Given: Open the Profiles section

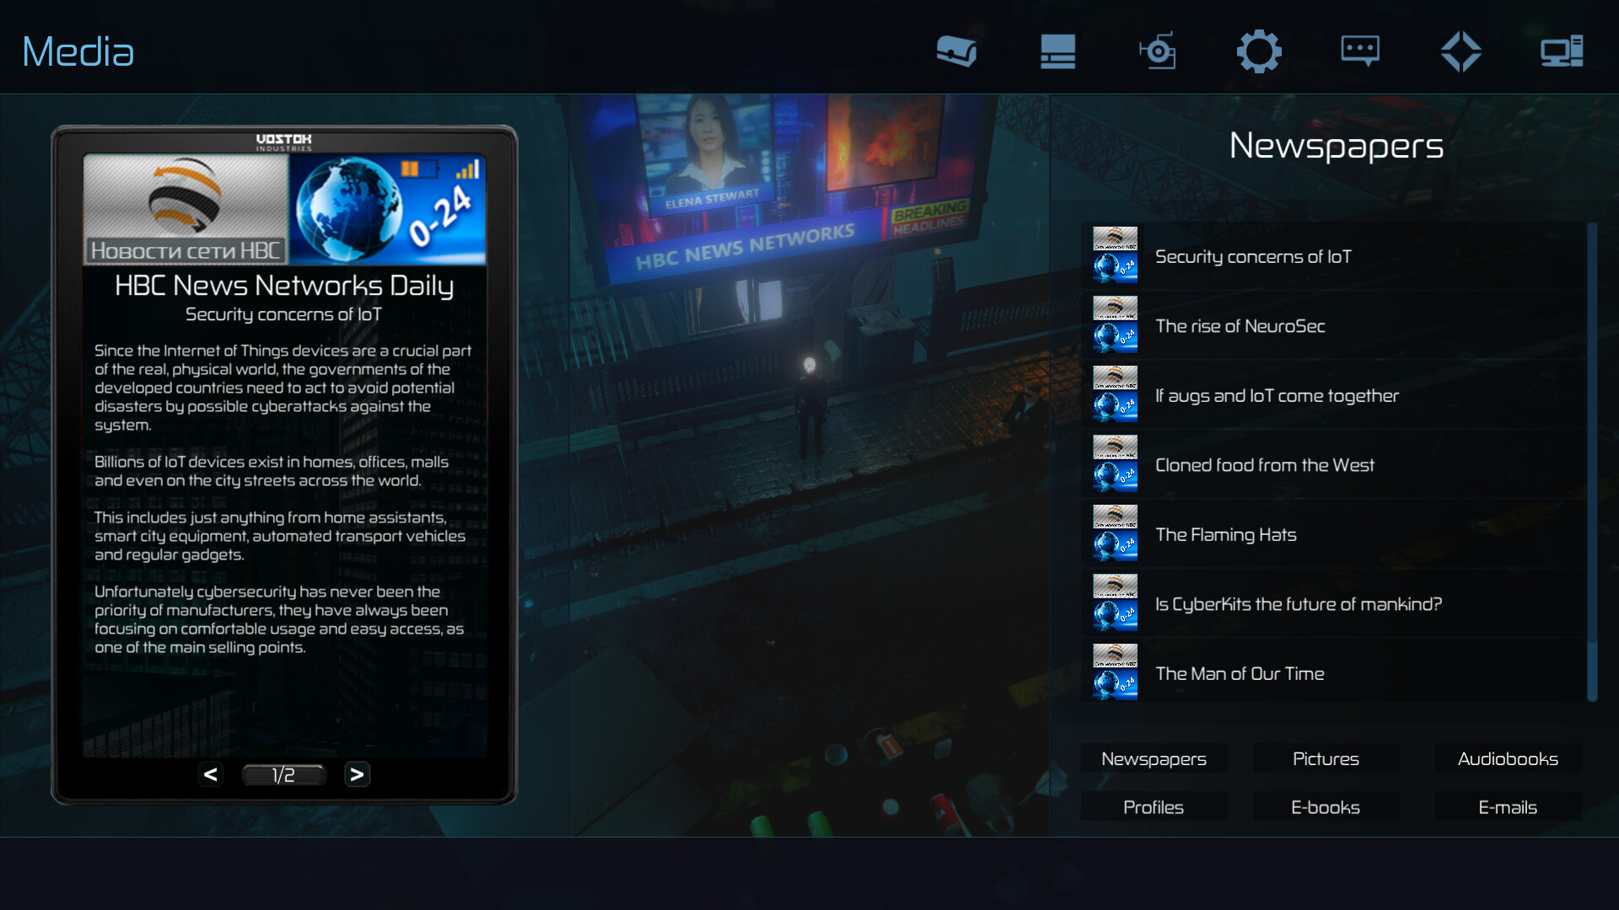Looking at the screenshot, I should point(1154,806).
